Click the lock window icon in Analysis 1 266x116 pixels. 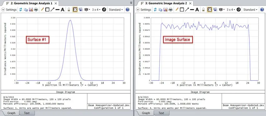(x=69, y=10)
